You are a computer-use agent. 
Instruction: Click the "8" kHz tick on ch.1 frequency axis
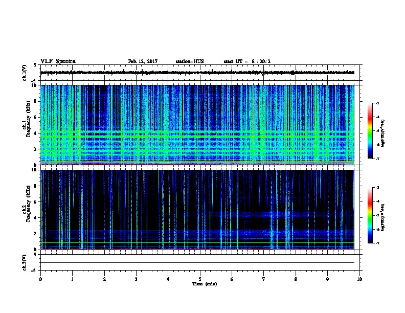tap(36, 101)
